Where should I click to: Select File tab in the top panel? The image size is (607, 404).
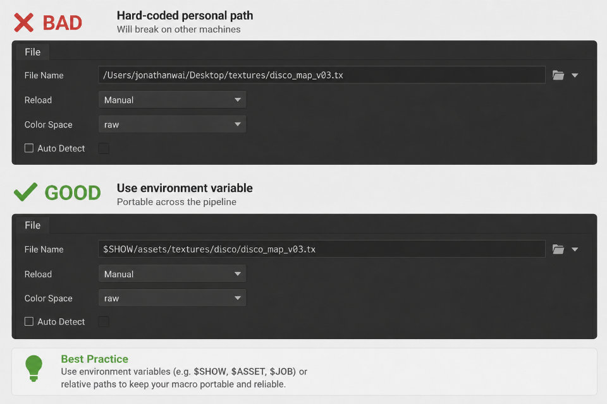click(32, 52)
